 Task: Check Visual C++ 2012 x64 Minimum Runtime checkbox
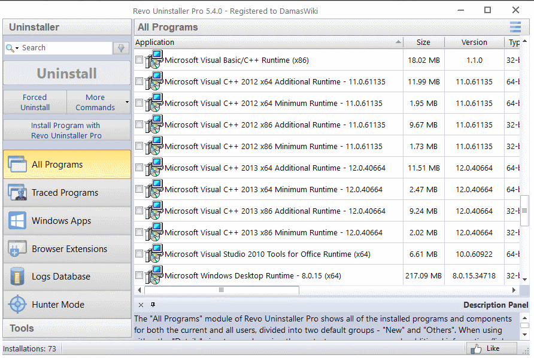139,102
